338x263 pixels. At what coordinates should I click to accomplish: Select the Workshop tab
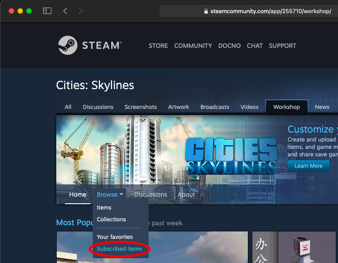pos(287,107)
